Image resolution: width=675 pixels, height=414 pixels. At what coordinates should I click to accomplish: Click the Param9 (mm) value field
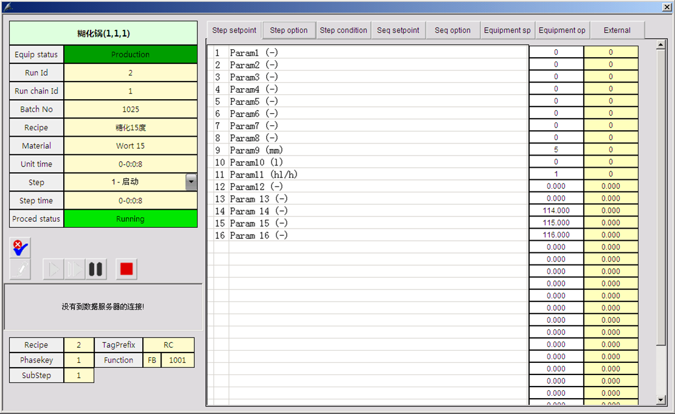[x=556, y=150]
